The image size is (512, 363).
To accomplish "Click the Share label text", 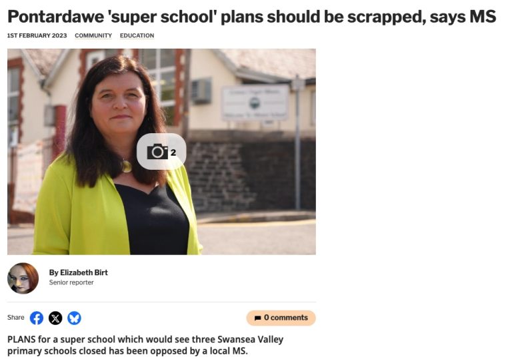I will 16,318.
